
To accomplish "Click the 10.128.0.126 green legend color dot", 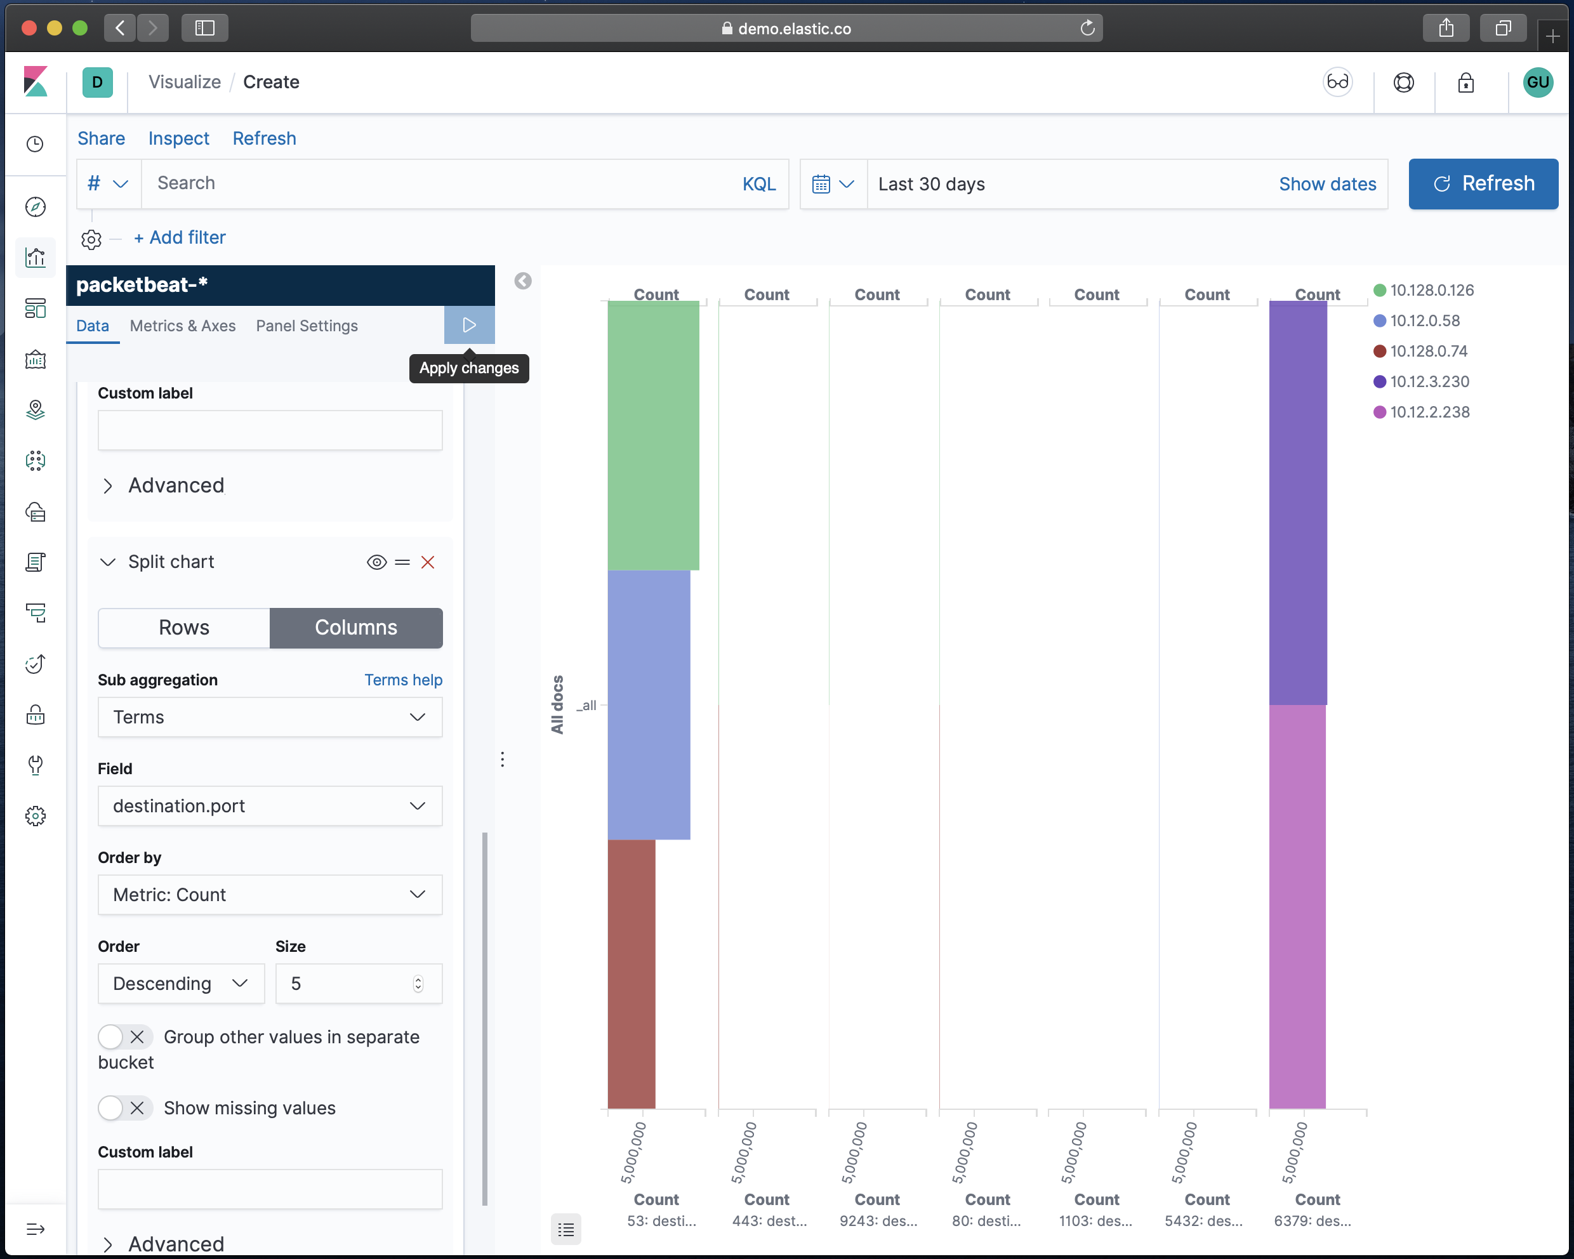I will (1379, 291).
